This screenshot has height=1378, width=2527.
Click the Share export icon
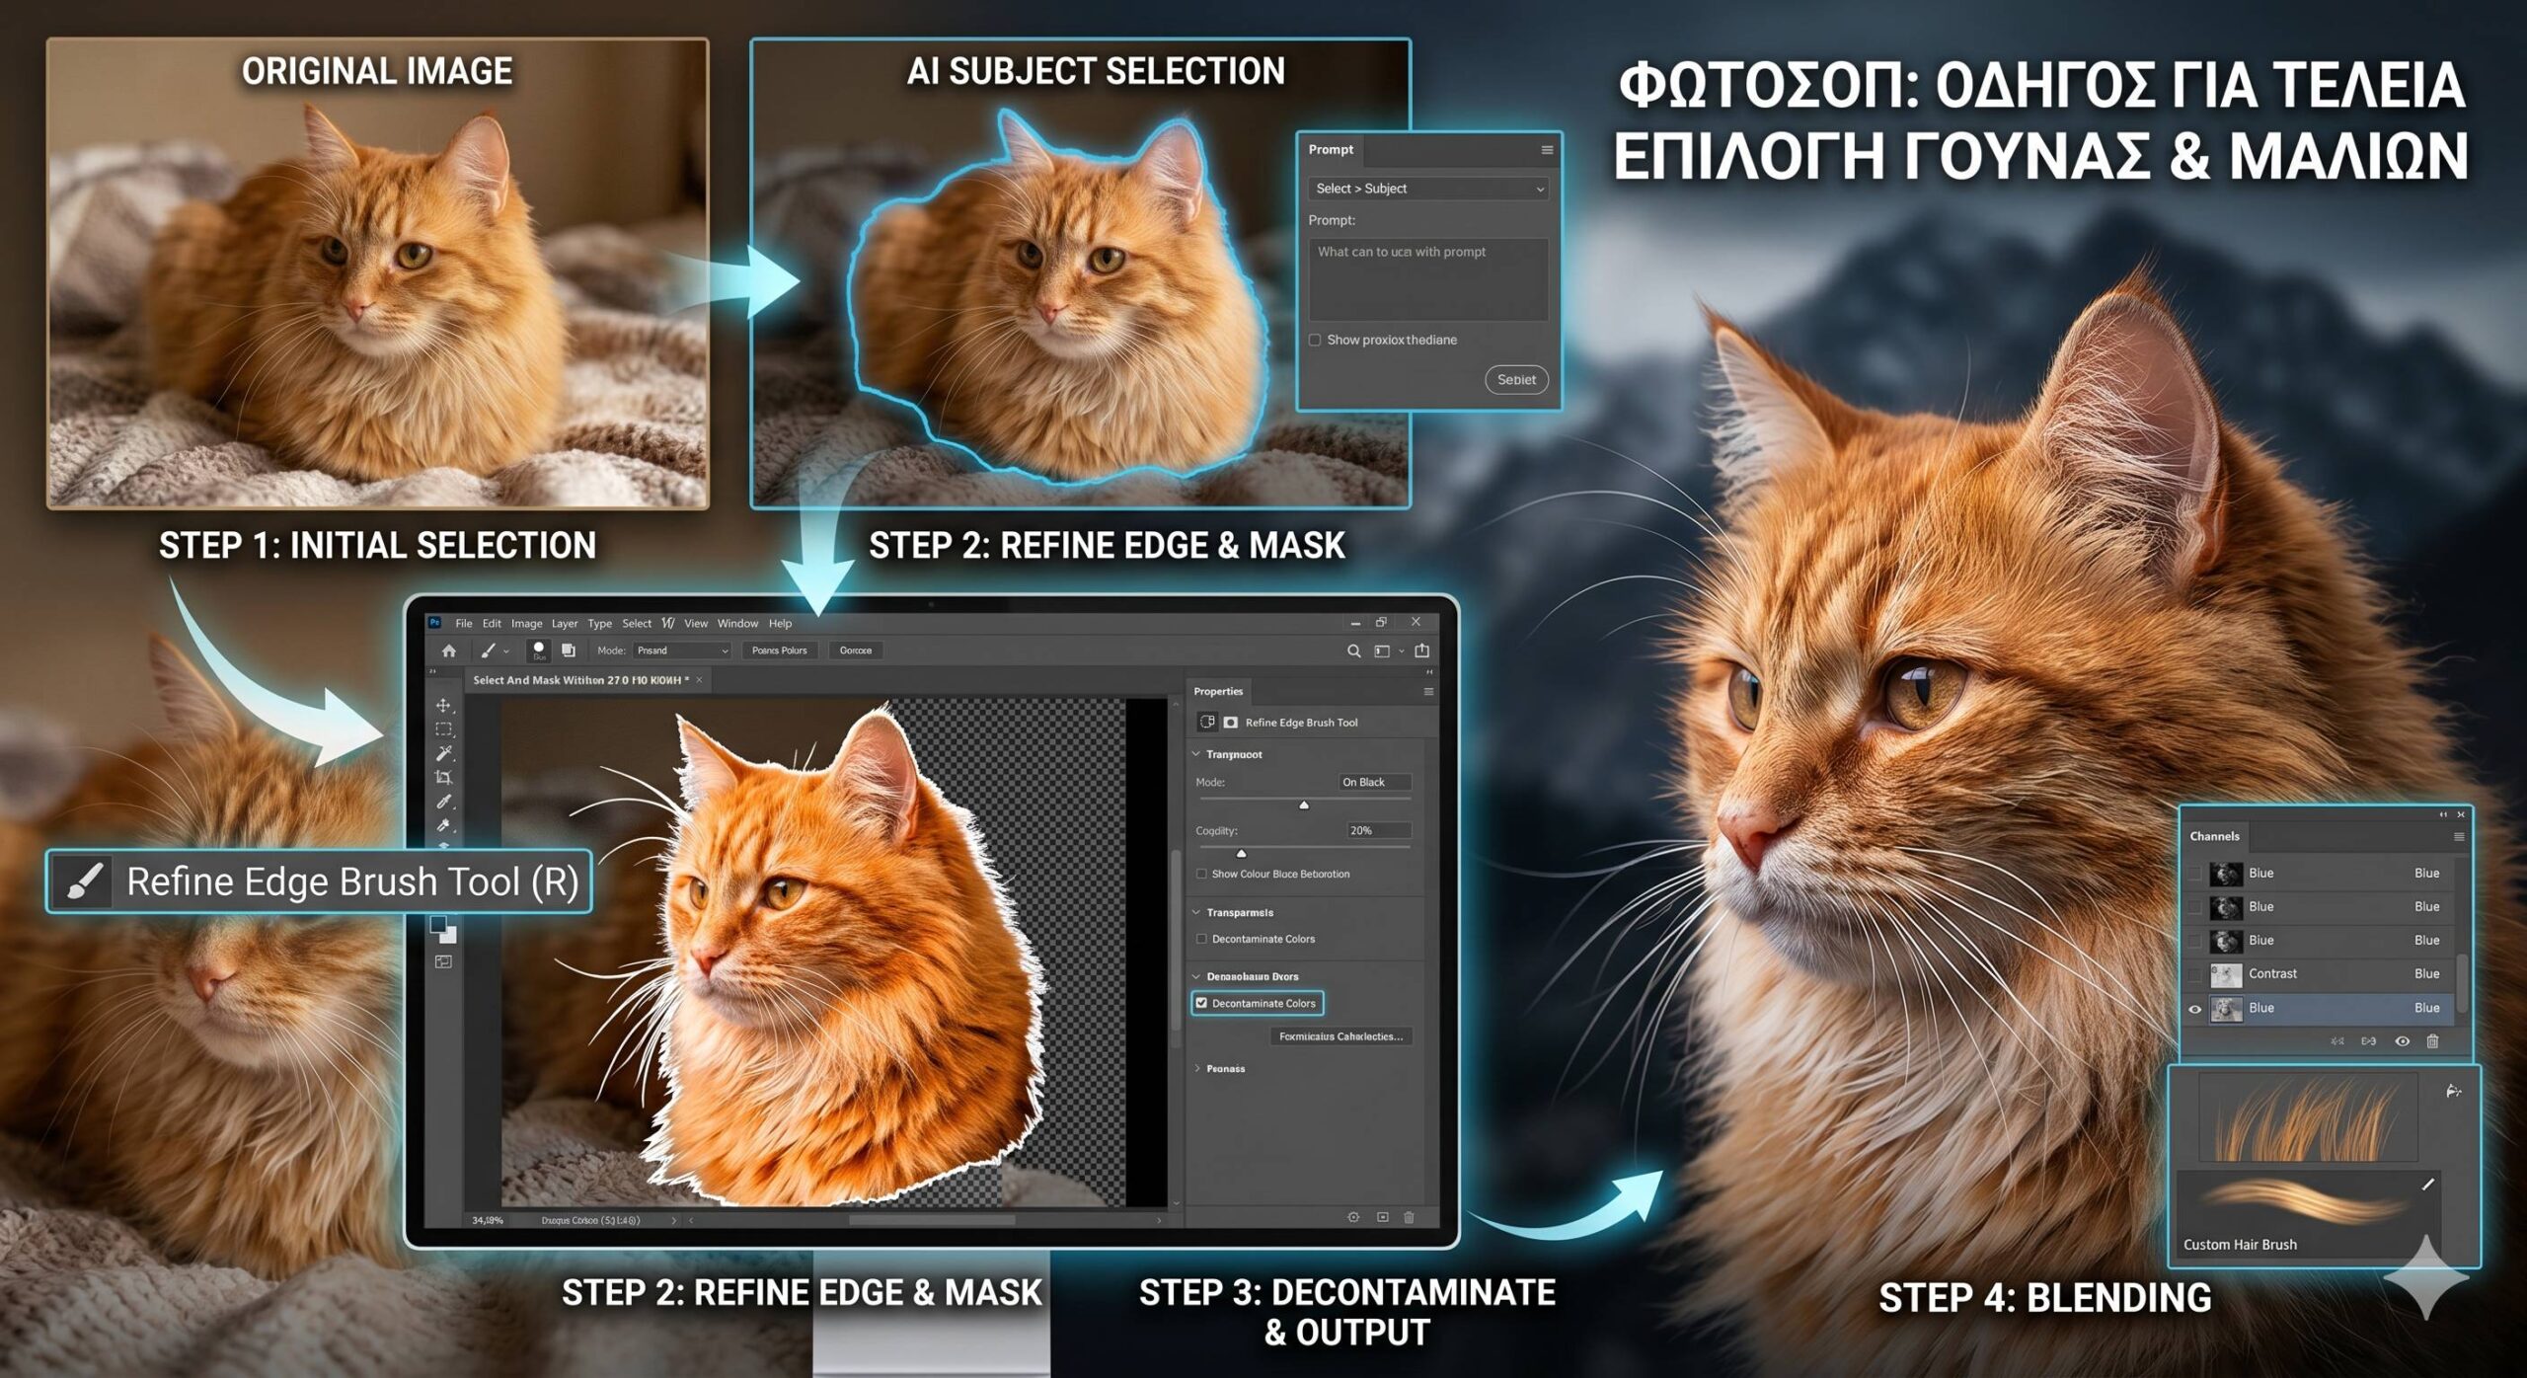[x=1422, y=651]
